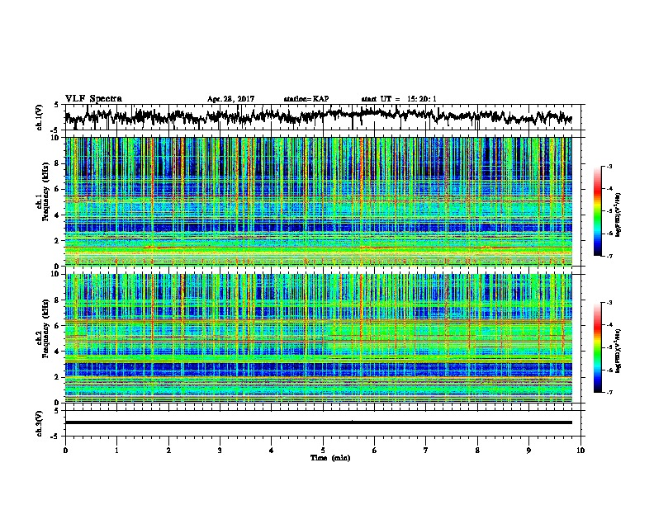Click the "5" tick on the time axis
Viewport: 654px width, 505px height.
coord(323,451)
